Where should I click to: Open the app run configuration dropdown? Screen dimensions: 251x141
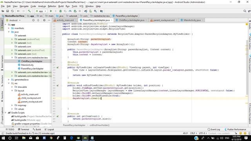point(41,11)
